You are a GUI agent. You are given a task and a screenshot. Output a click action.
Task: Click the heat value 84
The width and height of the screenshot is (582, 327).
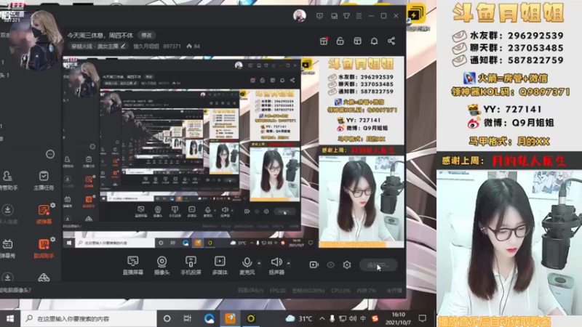[194, 47]
